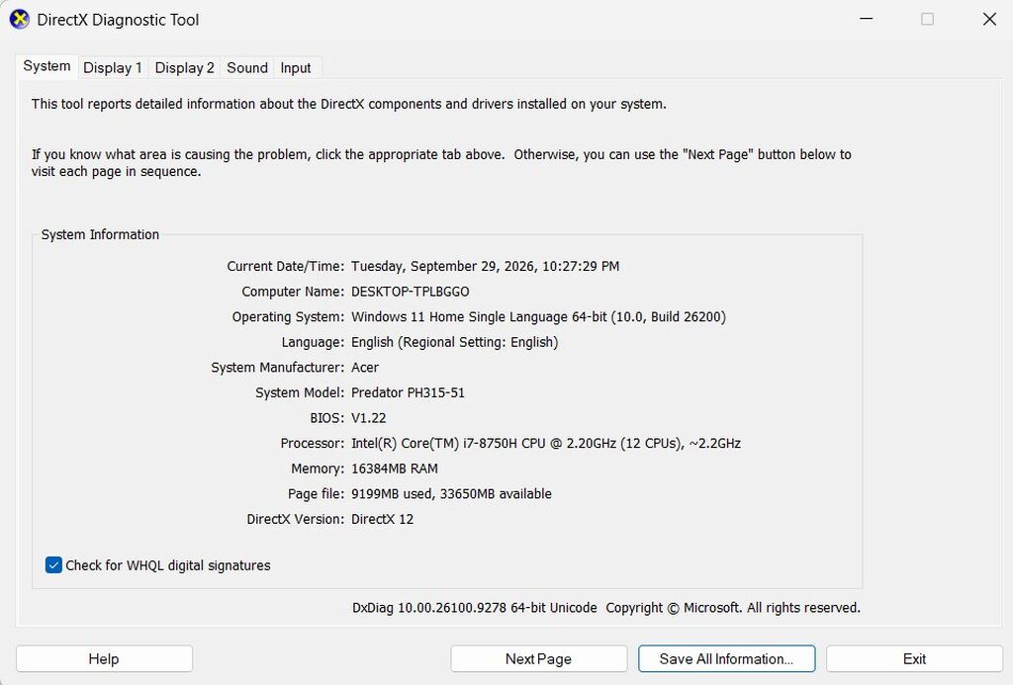Switch to the System tab
This screenshot has height=685, width=1013.
[46, 66]
